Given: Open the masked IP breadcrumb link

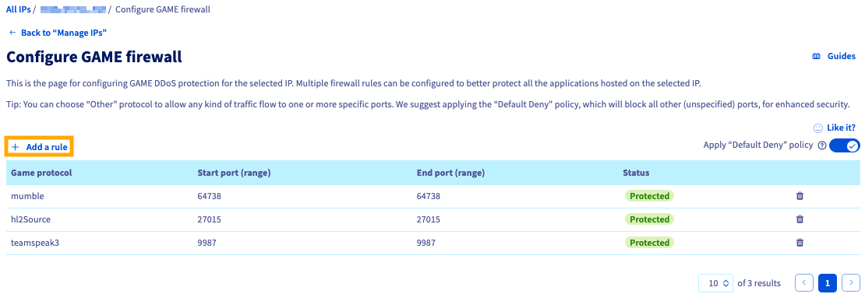Looking at the screenshot, I should 72,9.
